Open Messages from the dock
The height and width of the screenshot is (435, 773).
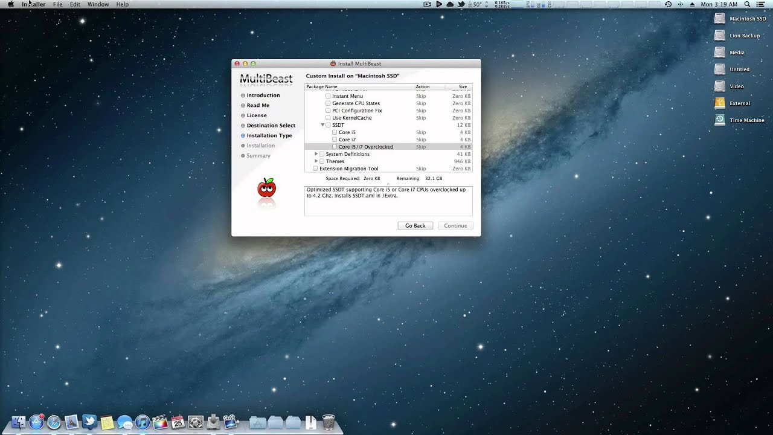point(124,422)
